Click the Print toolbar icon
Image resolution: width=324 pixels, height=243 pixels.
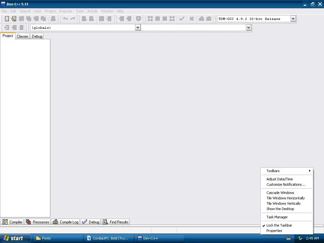pos(53,19)
